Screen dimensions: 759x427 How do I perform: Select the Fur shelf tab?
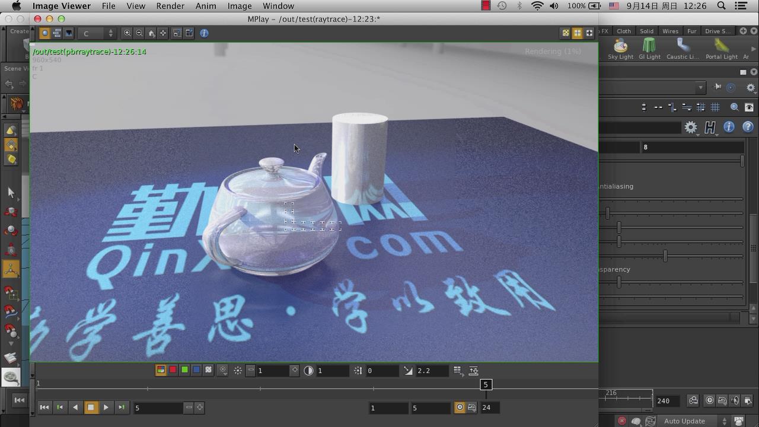pyautogui.click(x=691, y=31)
